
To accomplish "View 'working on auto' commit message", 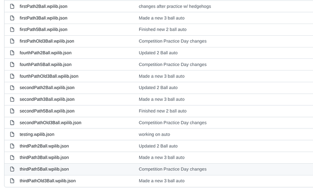I will coord(154,134).
